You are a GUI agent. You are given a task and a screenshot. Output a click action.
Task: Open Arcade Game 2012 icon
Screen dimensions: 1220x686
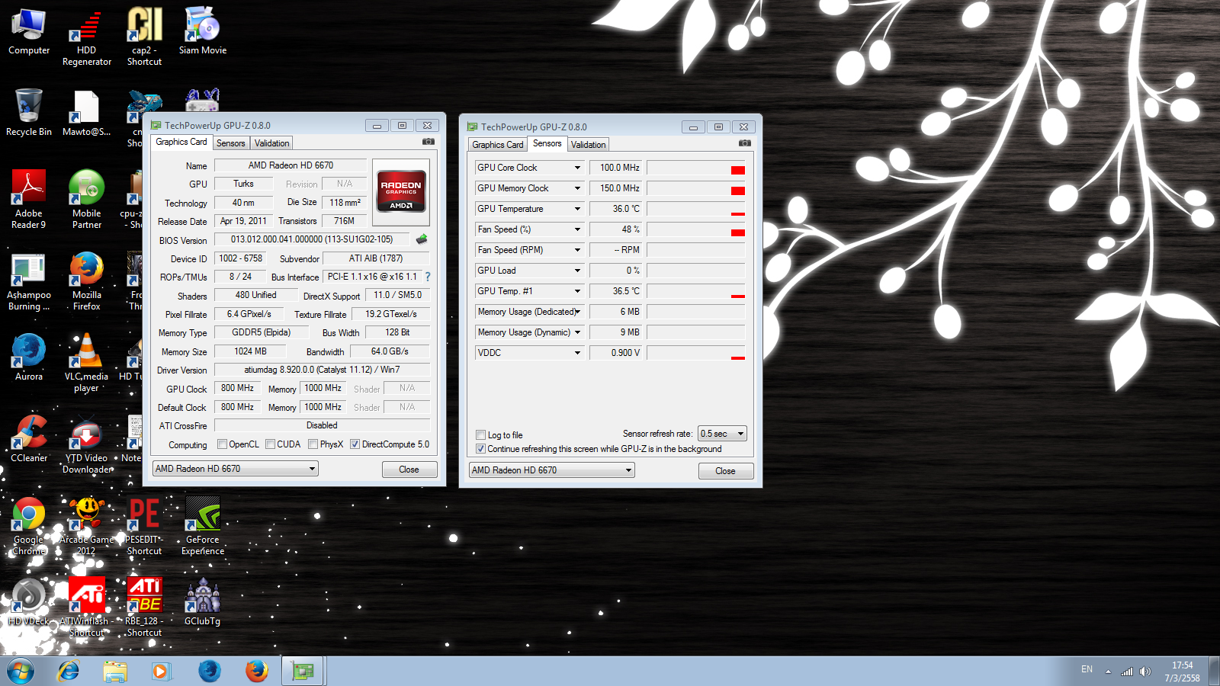click(x=87, y=526)
